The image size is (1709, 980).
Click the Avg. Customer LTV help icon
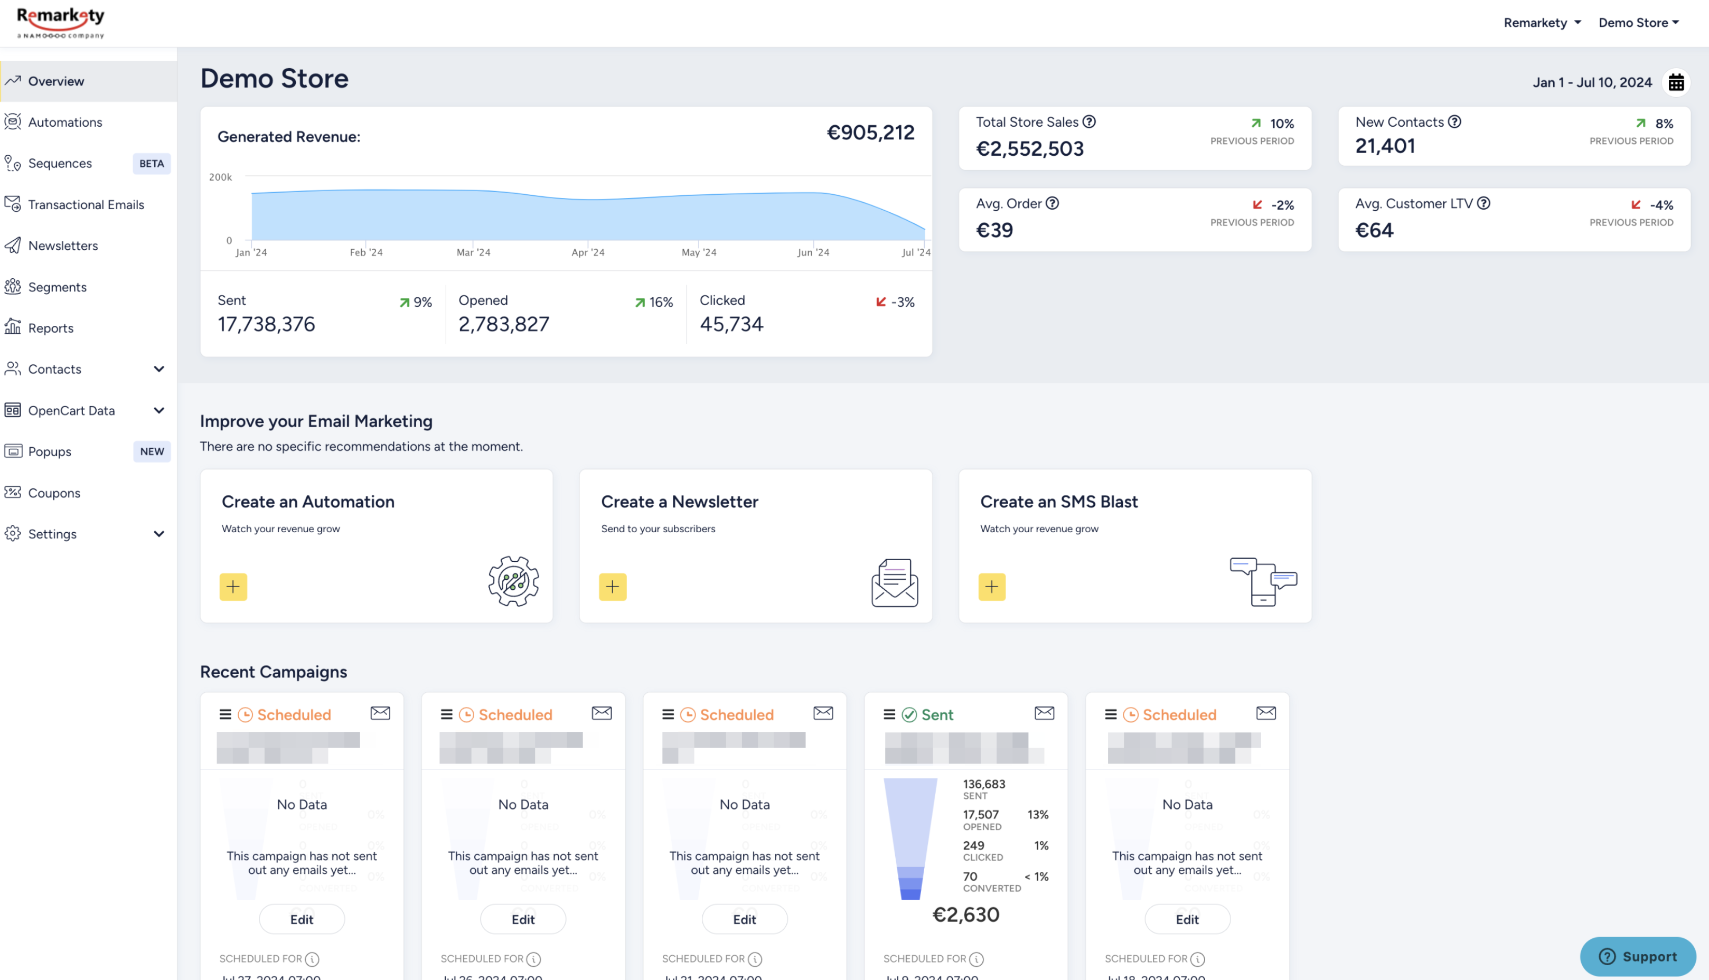coord(1483,203)
